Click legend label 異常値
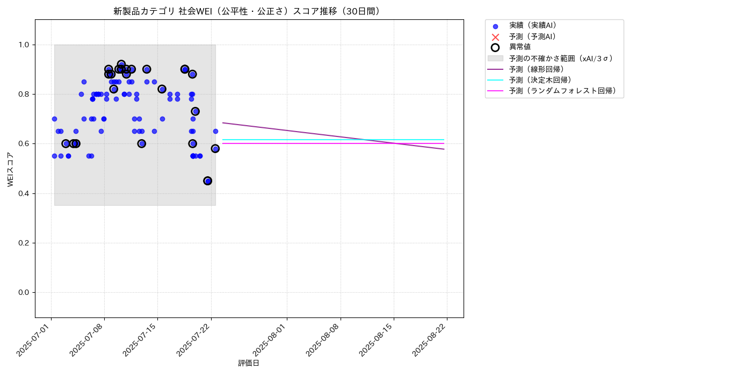The height and width of the screenshot is (376, 752). pos(520,47)
